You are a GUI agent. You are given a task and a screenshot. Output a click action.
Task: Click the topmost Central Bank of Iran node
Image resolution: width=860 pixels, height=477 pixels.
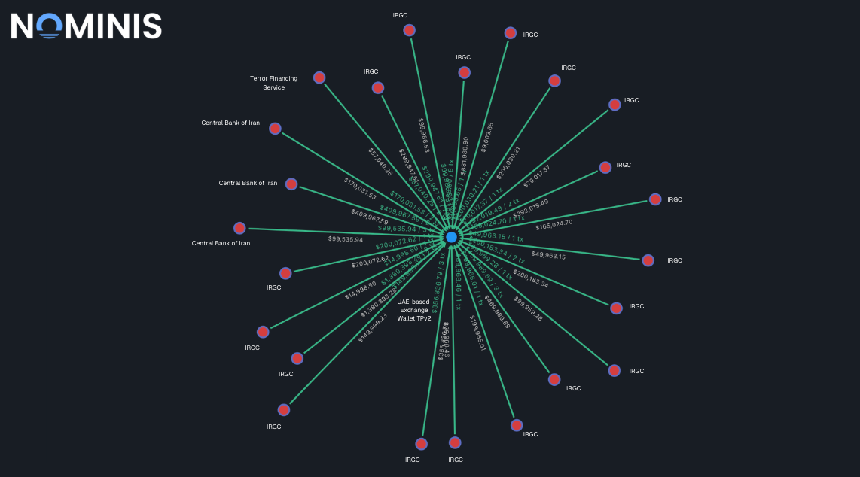click(276, 129)
